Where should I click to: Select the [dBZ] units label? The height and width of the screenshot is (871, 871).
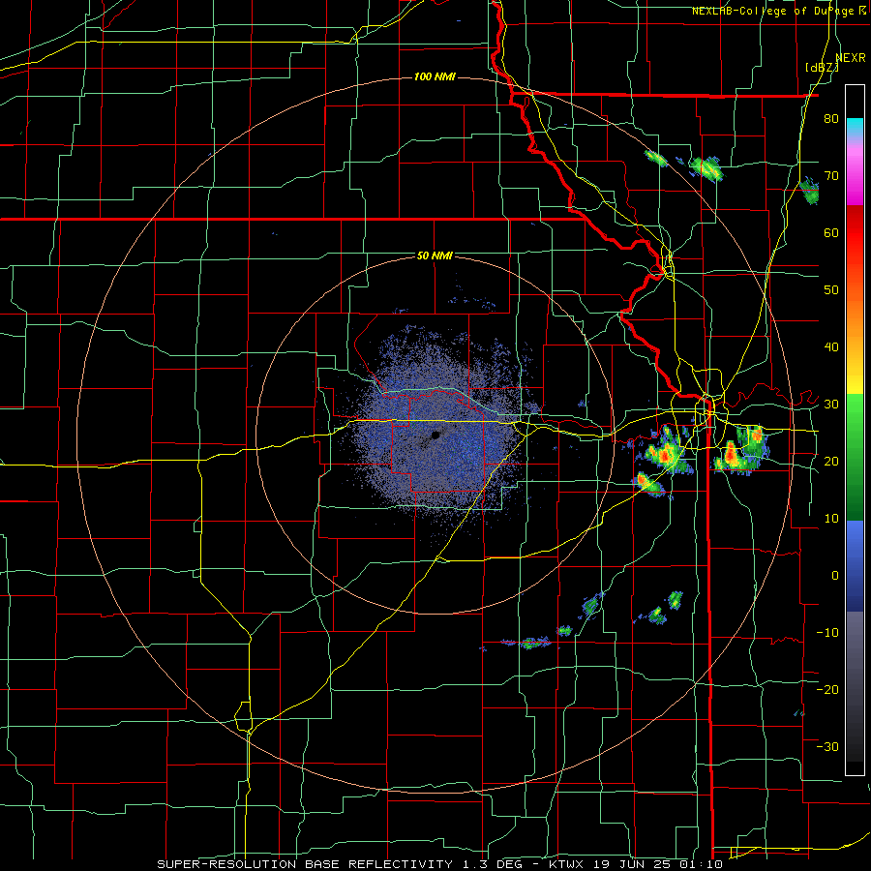click(x=822, y=67)
